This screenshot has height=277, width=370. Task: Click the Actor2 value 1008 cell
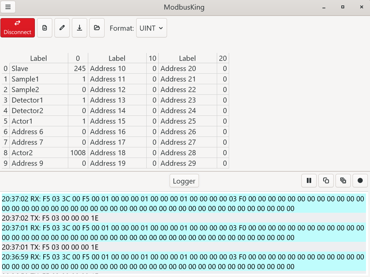point(78,153)
